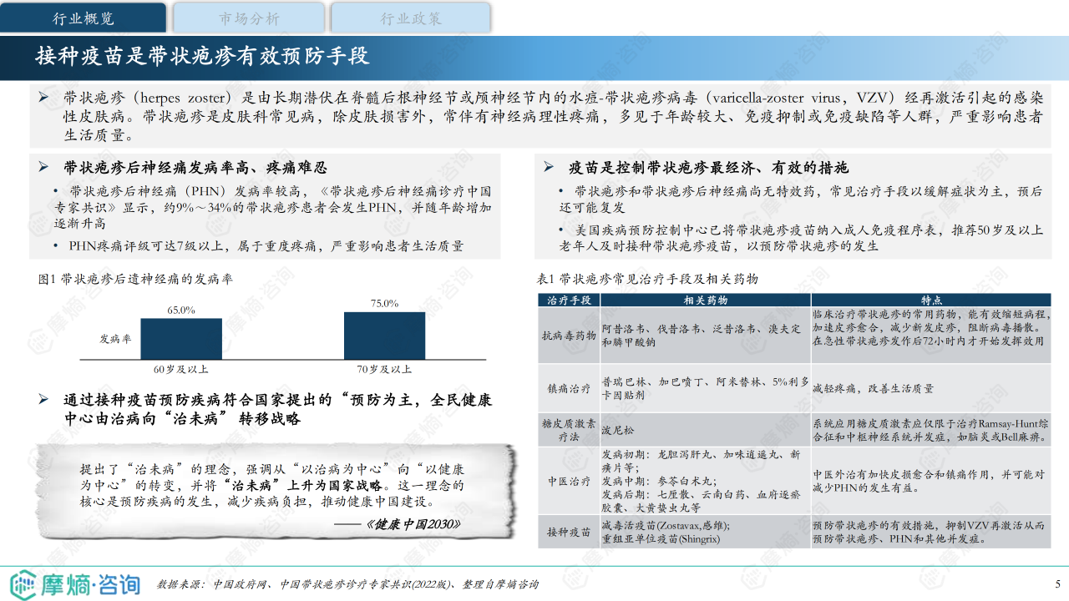1069x601 pixels.
Task: Switch to the 行业政策 tab
Action: point(410,18)
